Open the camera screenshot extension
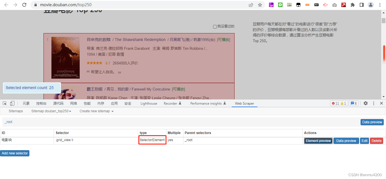The height and width of the screenshot is (179, 386). tap(335, 5)
